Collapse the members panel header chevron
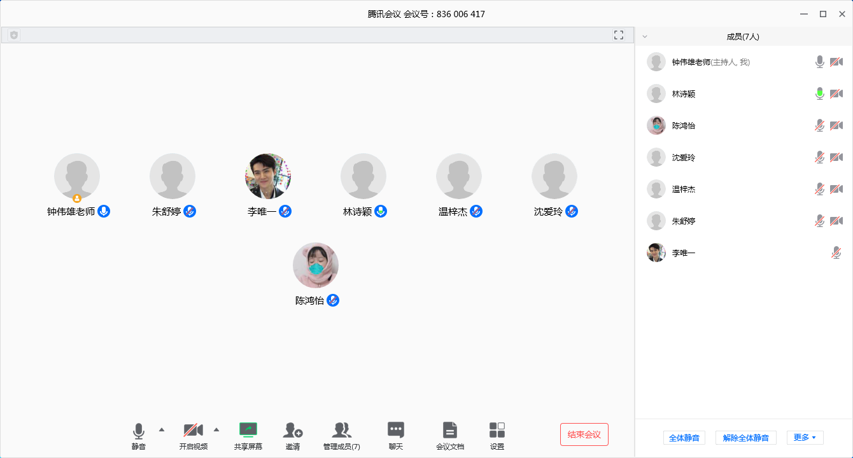 tap(645, 37)
